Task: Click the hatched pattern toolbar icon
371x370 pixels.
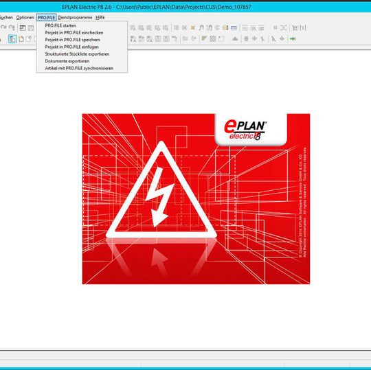Action: (x=213, y=38)
